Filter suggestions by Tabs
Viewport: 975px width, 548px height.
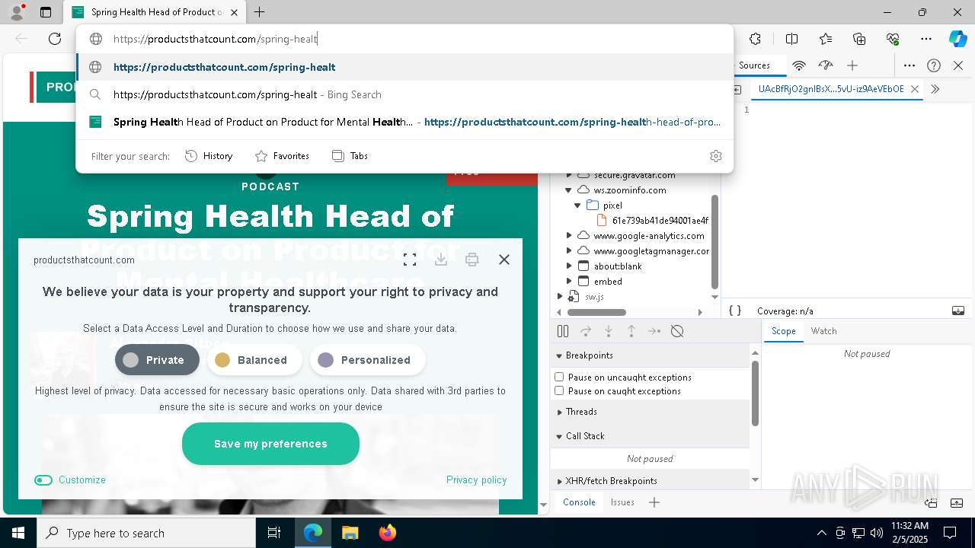click(350, 156)
